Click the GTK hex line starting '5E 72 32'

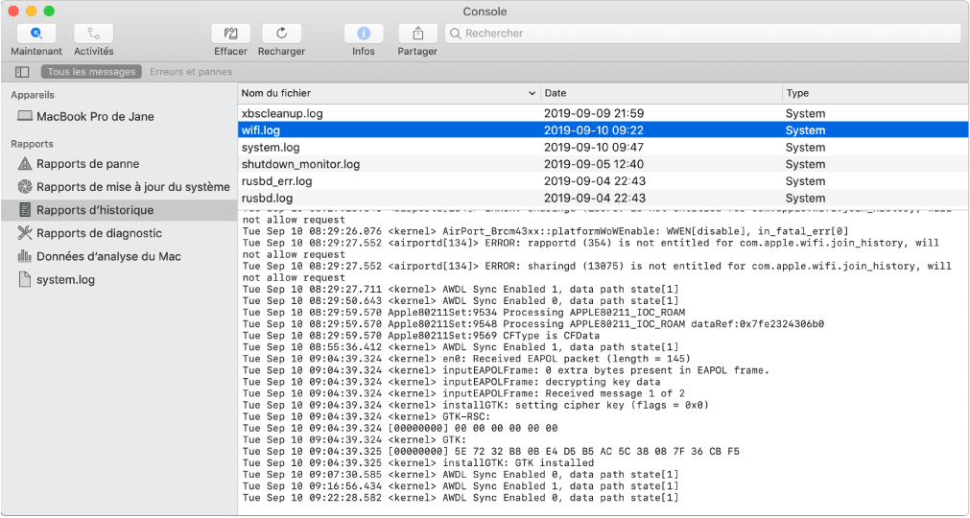coord(491,451)
